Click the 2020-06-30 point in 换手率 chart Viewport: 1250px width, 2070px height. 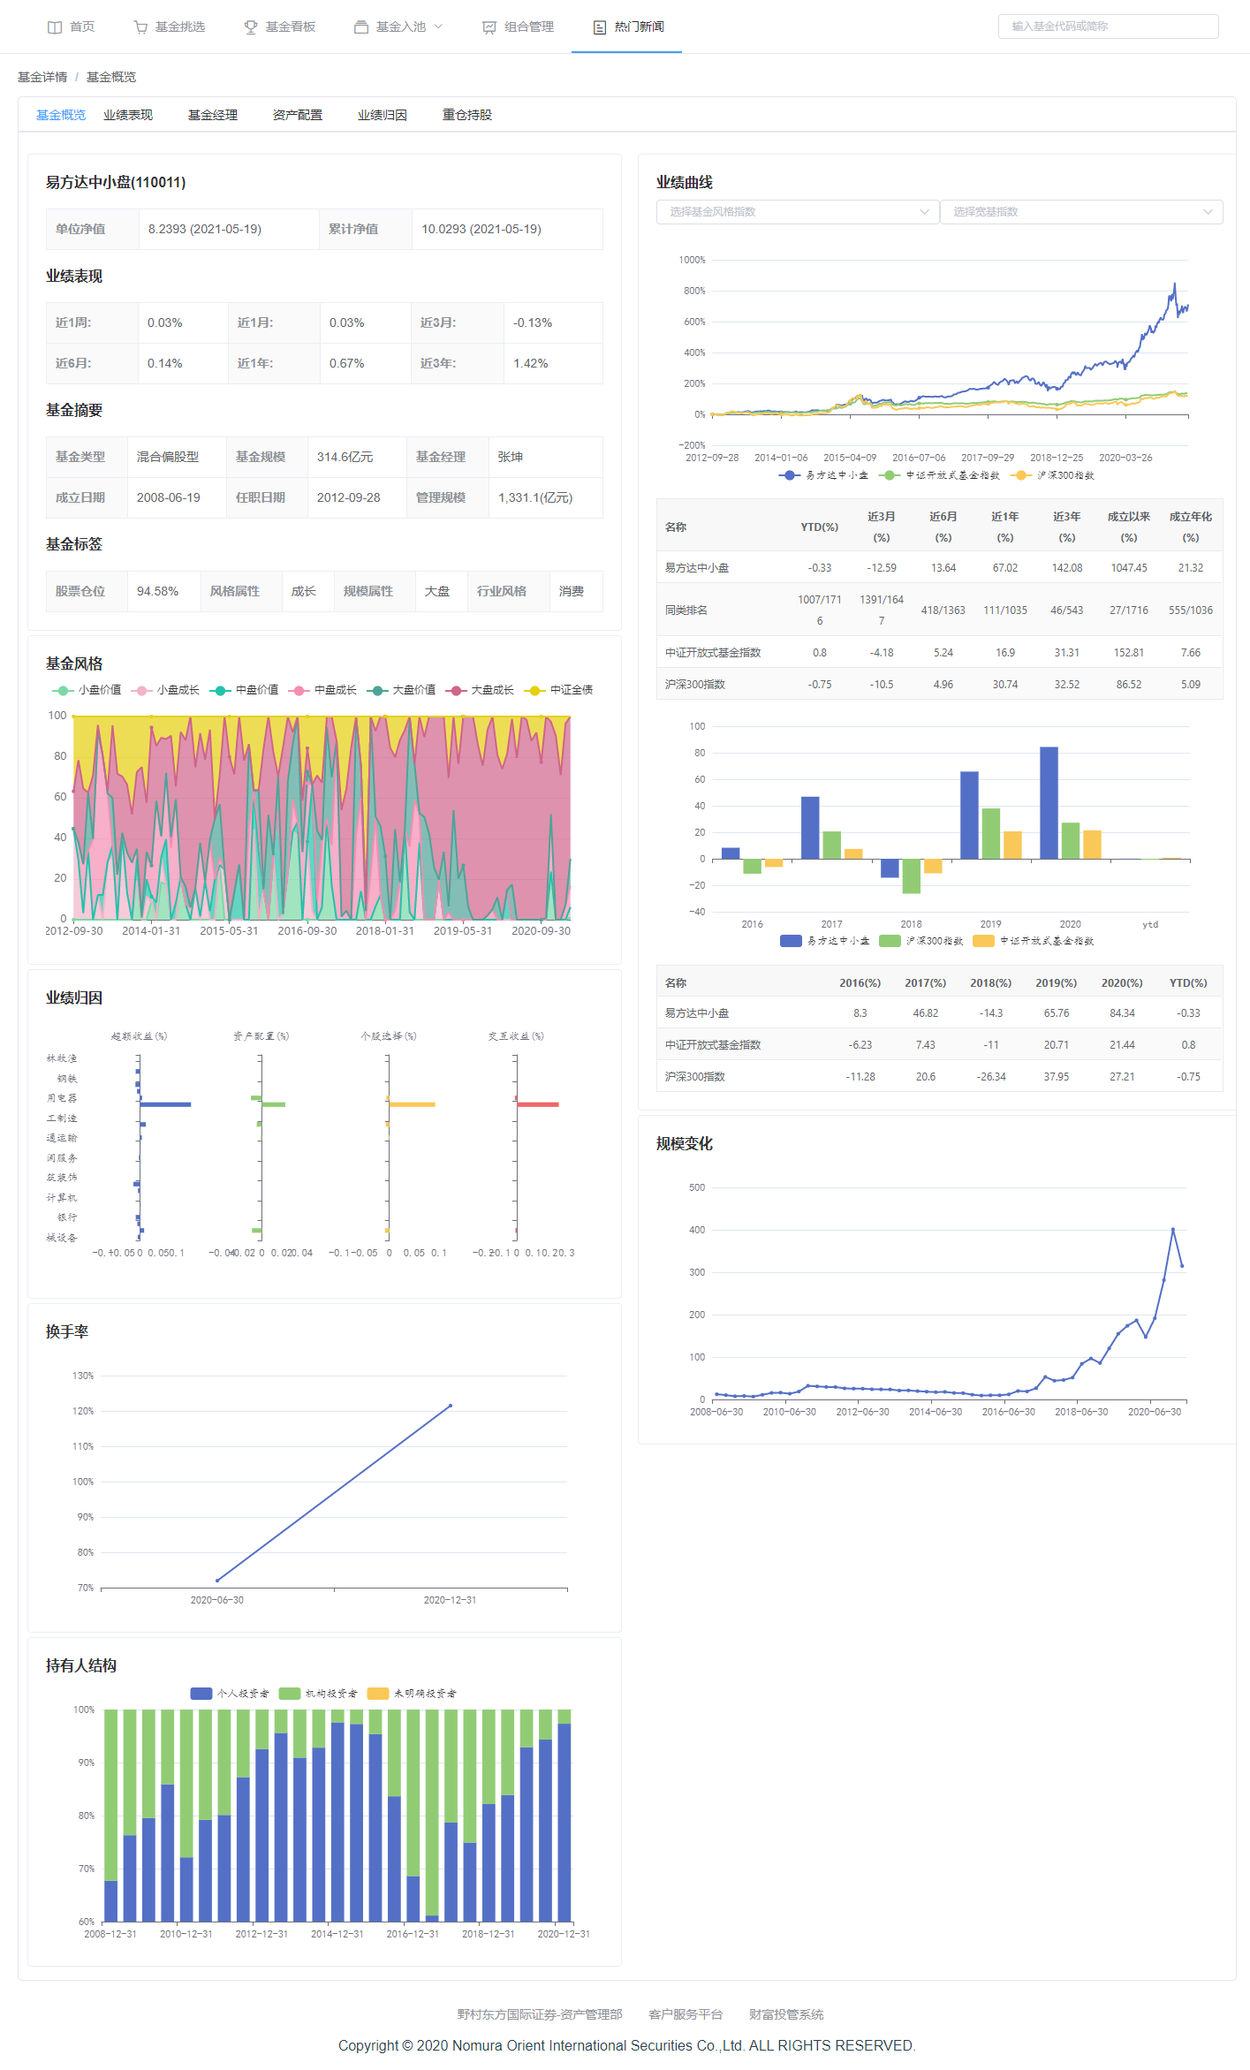(217, 1581)
